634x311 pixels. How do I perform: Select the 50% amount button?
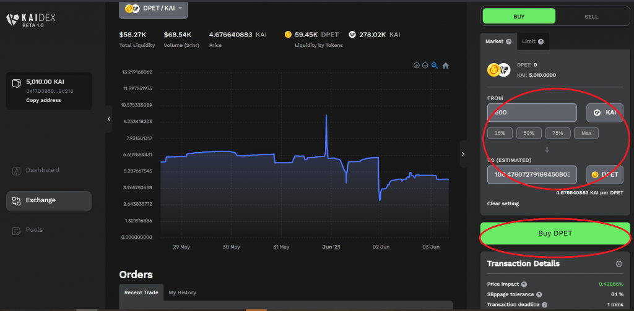coord(529,133)
